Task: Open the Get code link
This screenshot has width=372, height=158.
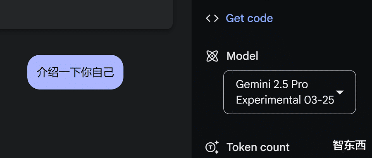Action: tap(249, 18)
